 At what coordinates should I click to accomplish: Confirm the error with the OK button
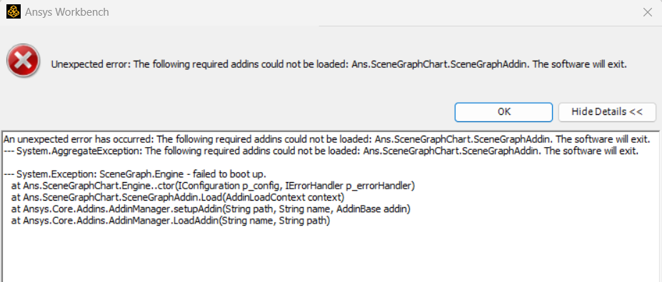pyautogui.click(x=503, y=112)
